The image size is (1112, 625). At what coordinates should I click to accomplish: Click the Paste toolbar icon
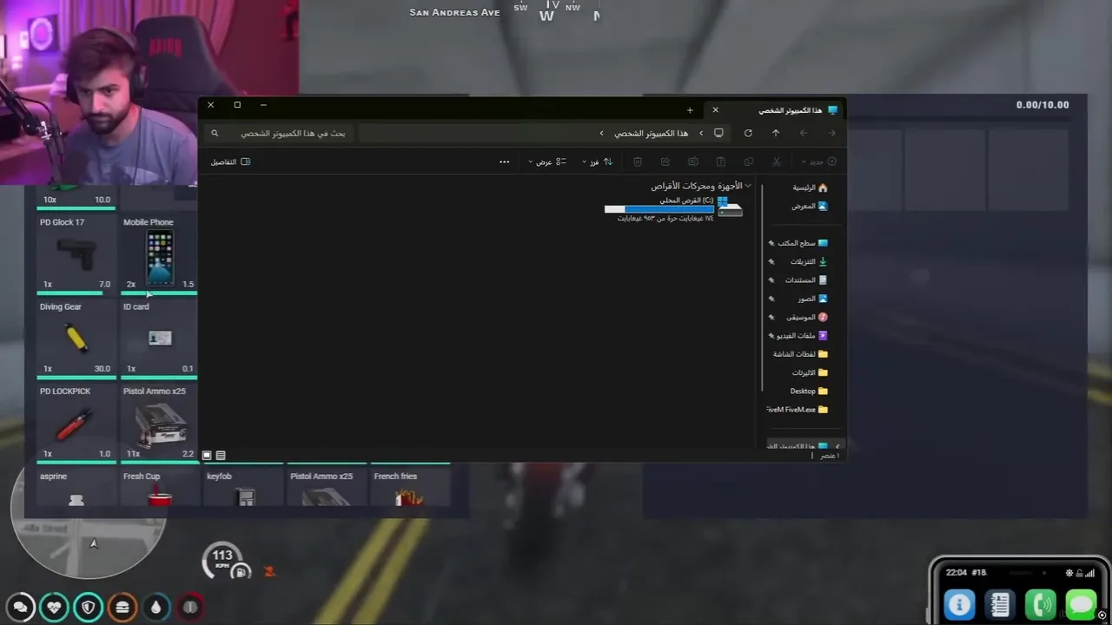pos(721,161)
